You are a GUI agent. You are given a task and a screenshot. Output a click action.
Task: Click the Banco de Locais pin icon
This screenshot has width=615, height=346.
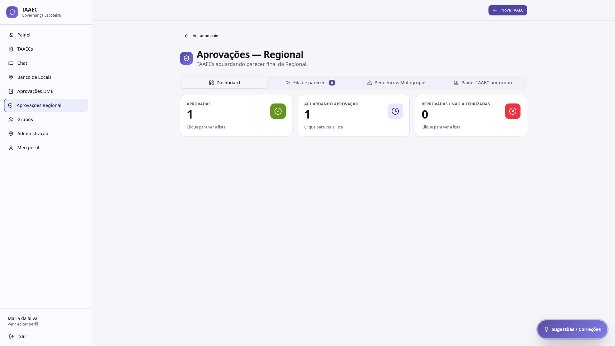click(x=11, y=77)
